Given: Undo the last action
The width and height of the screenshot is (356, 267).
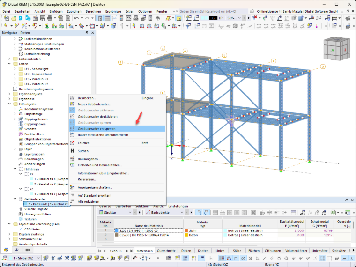Looking at the screenshot, I should (x=77, y=18).
